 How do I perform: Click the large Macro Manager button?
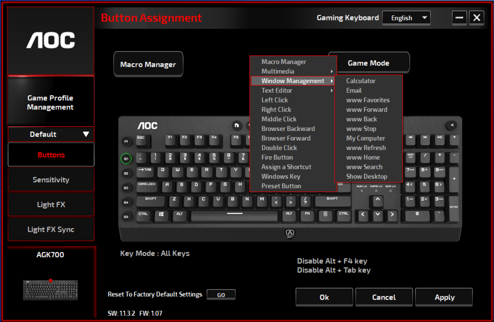(148, 64)
